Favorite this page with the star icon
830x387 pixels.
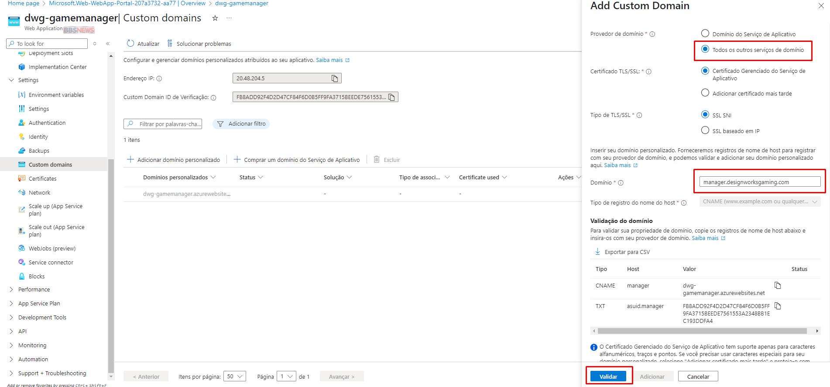215,18
